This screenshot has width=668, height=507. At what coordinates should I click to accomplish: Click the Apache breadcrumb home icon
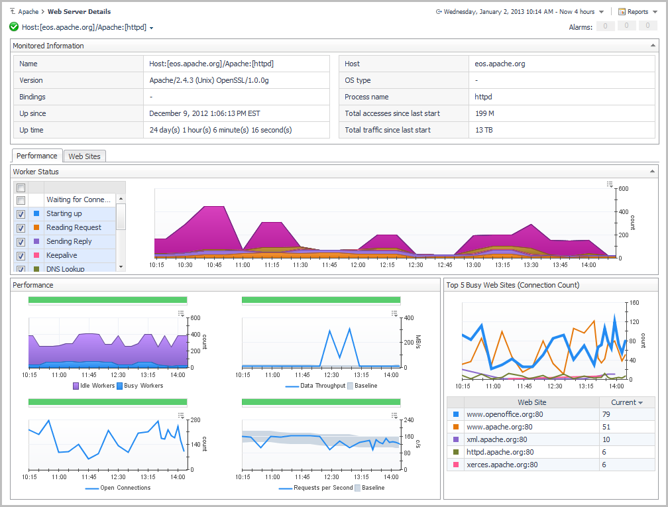[13, 12]
